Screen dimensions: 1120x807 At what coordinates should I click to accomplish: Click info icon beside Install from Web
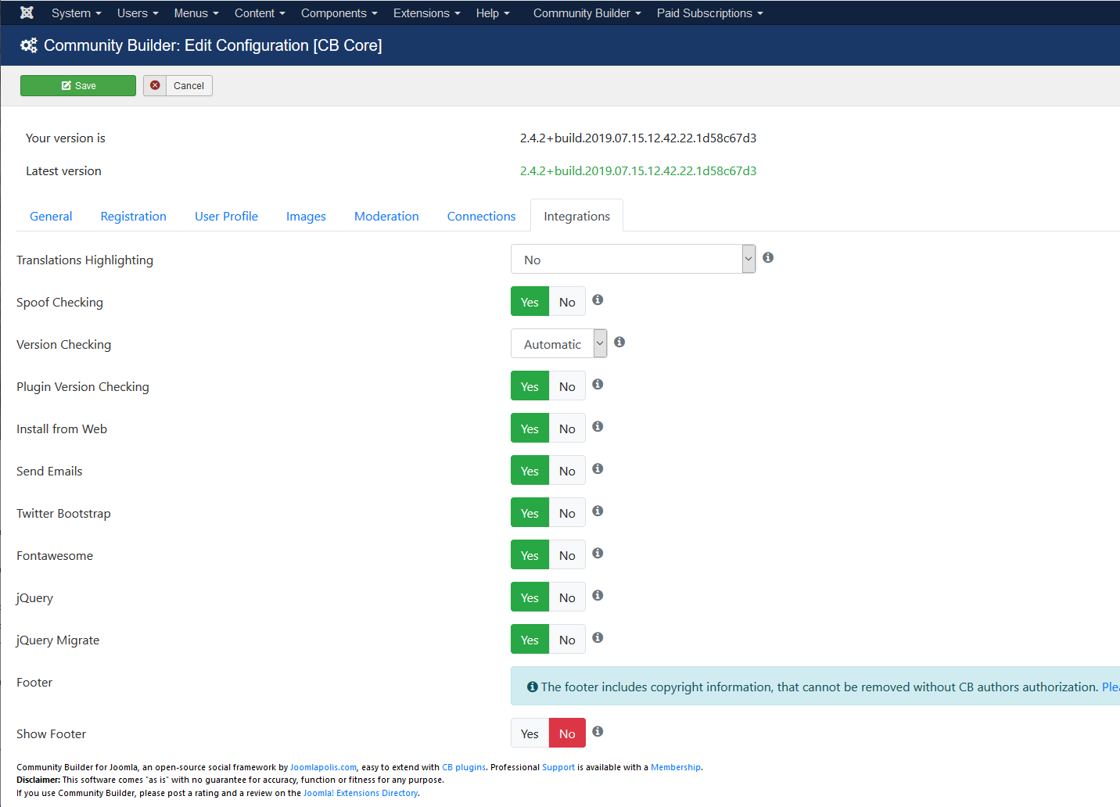[x=598, y=426]
